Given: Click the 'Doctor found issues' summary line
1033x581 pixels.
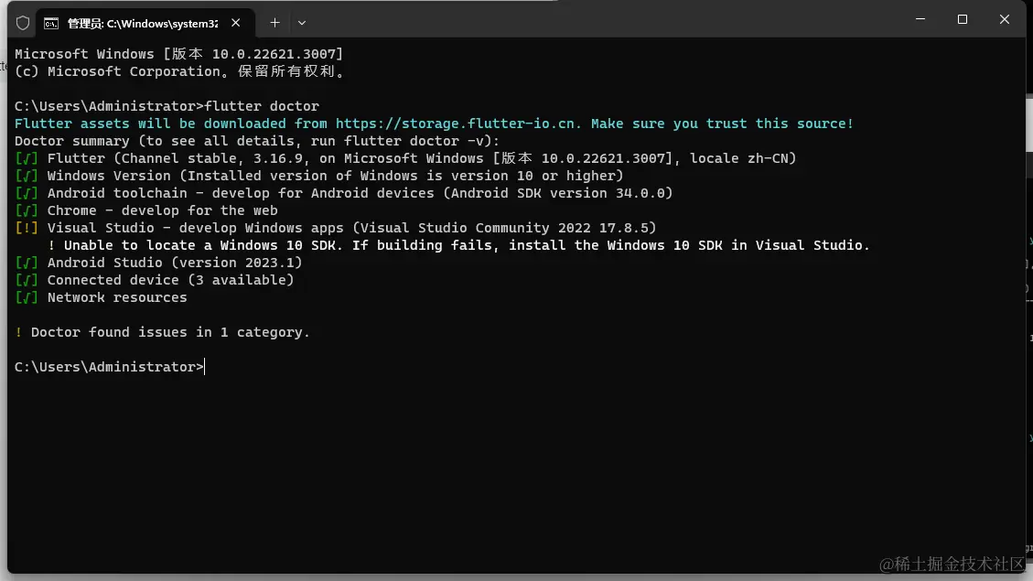Looking at the screenshot, I should tap(162, 332).
